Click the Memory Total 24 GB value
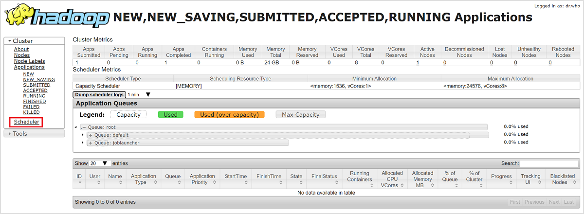The width and height of the screenshot is (584, 214). (x=273, y=62)
